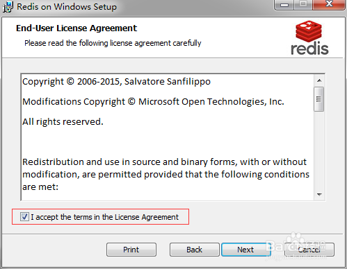
Task: Click 'End-User License Agreement' heading
Action: [x=76, y=28]
